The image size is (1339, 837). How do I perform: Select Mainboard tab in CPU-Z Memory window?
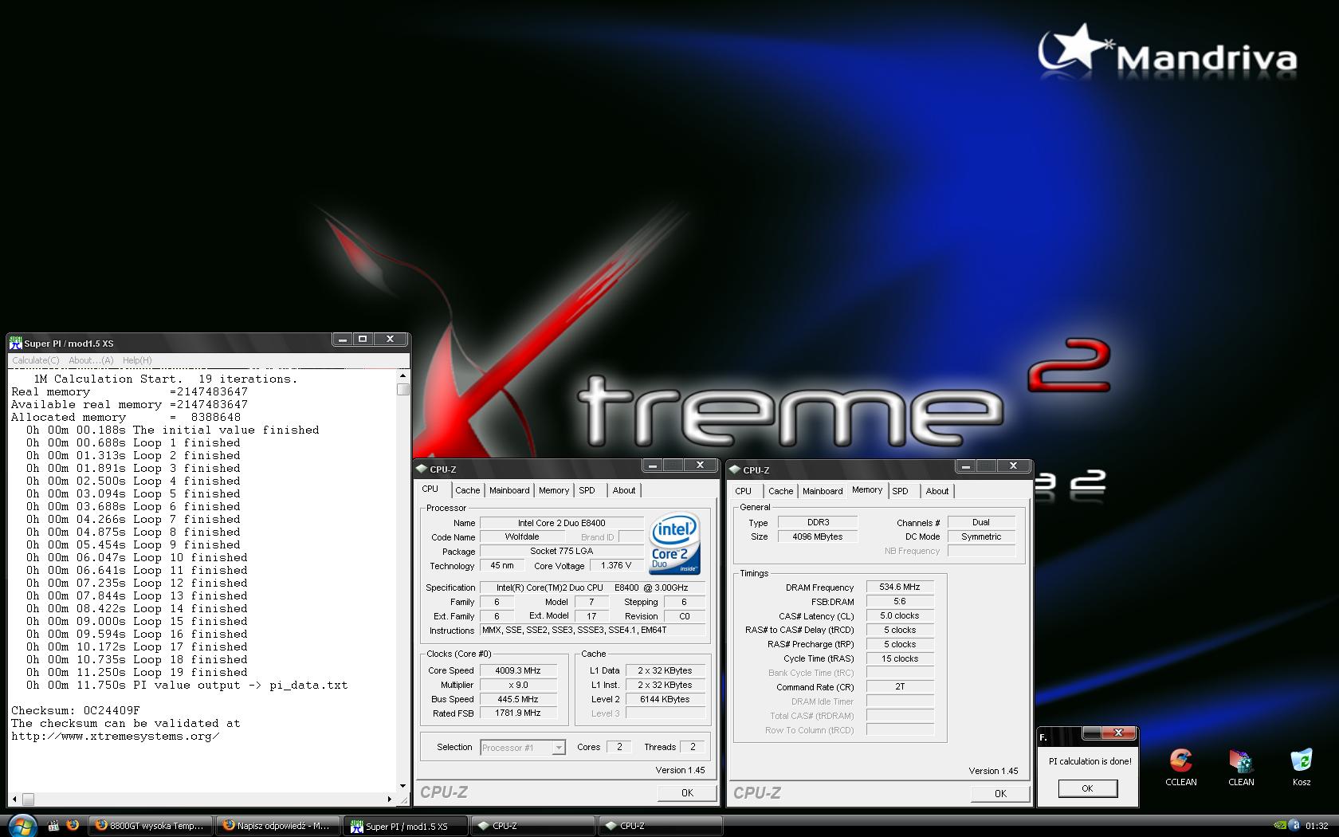point(823,492)
